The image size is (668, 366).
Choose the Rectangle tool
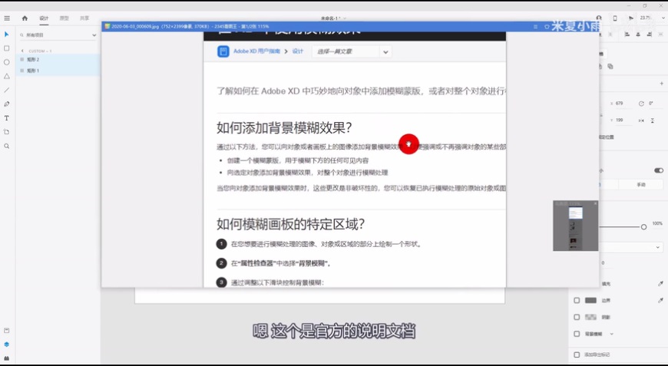coord(6,48)
